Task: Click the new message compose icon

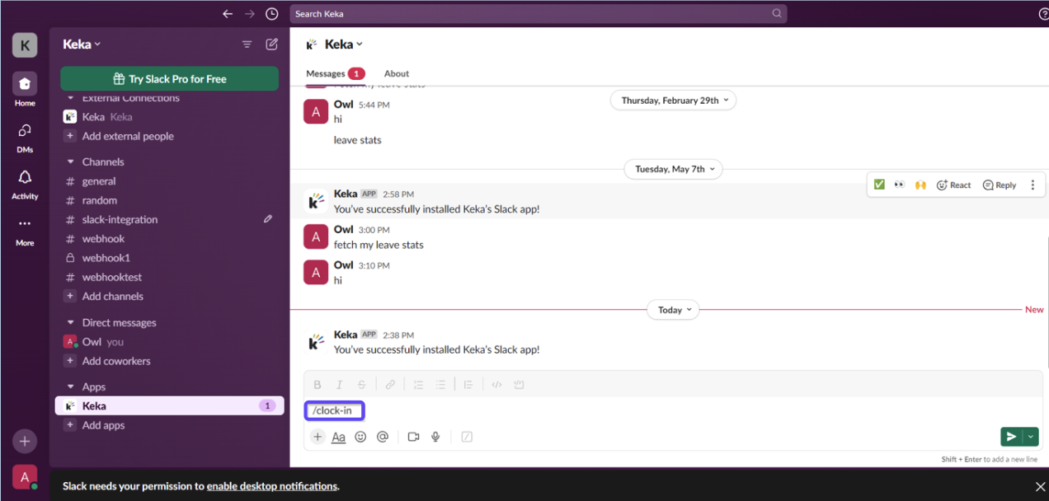Action: tap(271, 44)
